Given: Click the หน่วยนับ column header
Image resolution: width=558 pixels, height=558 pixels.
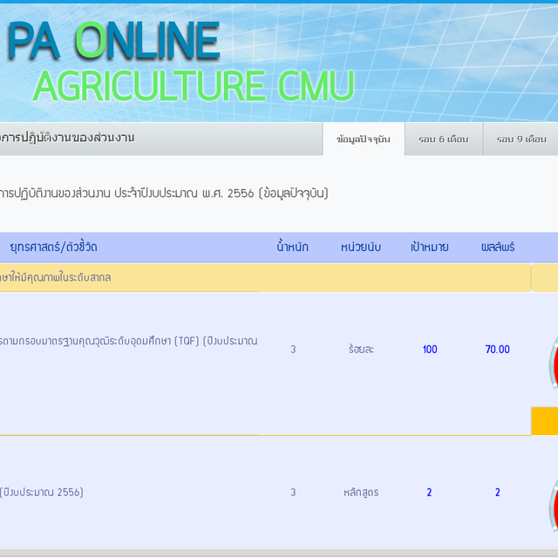Looking at the screenshot, I should [x=361, y=247].
